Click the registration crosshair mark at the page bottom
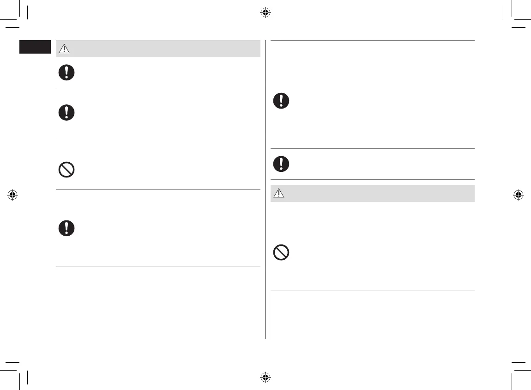 (265, 377)
